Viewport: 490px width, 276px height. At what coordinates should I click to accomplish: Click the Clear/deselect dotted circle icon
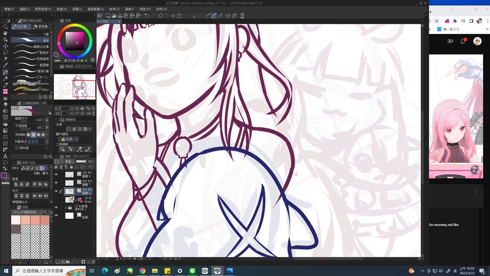click(160, 16)
